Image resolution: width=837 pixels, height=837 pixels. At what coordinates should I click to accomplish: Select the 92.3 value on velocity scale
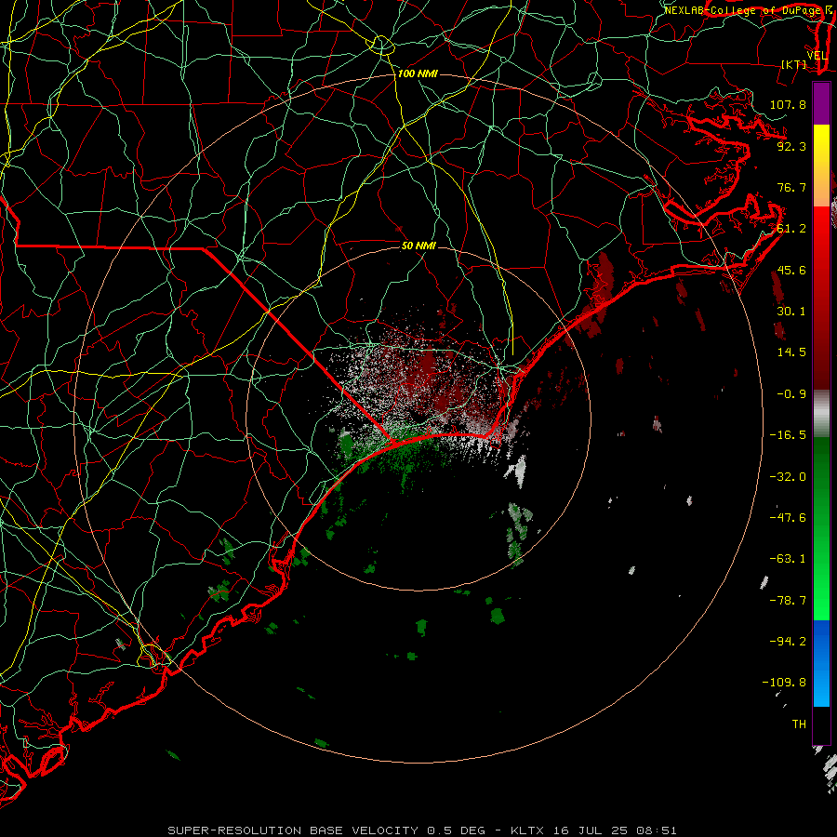point(791,146)
